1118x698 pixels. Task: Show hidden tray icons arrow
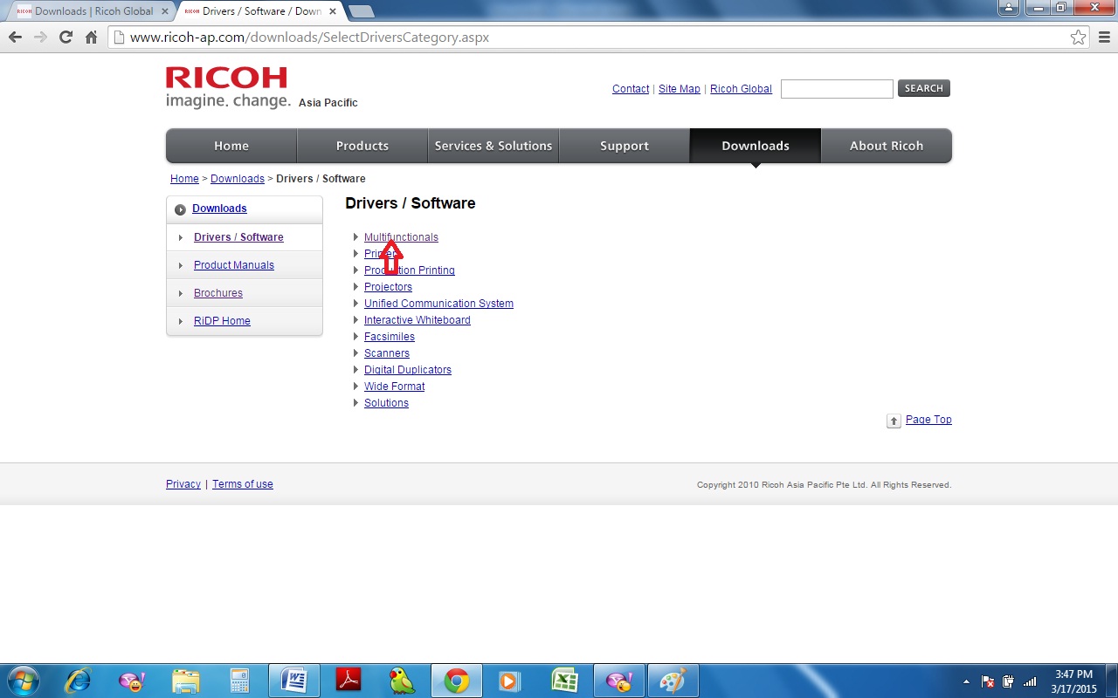point(966,681)
